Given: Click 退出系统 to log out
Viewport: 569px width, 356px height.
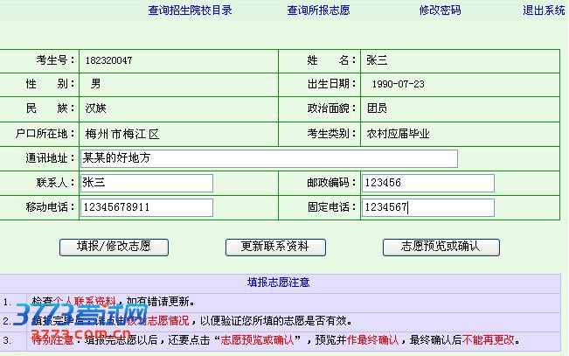Looking at the screenshot, I should pos(544,10).
